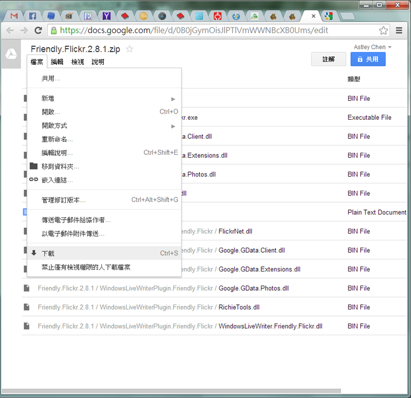Screen dimensions: 411x398
Task: Open the Google.GData.Photos.dll file row
Action: (x=214, y=288)
